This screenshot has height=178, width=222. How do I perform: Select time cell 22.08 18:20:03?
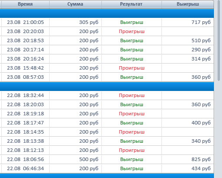coord(25,104)
